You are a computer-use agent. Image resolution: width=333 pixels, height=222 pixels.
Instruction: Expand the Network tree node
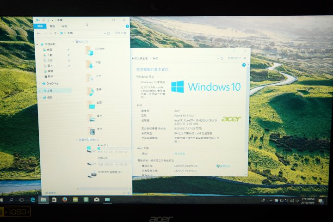pos(40,98)
